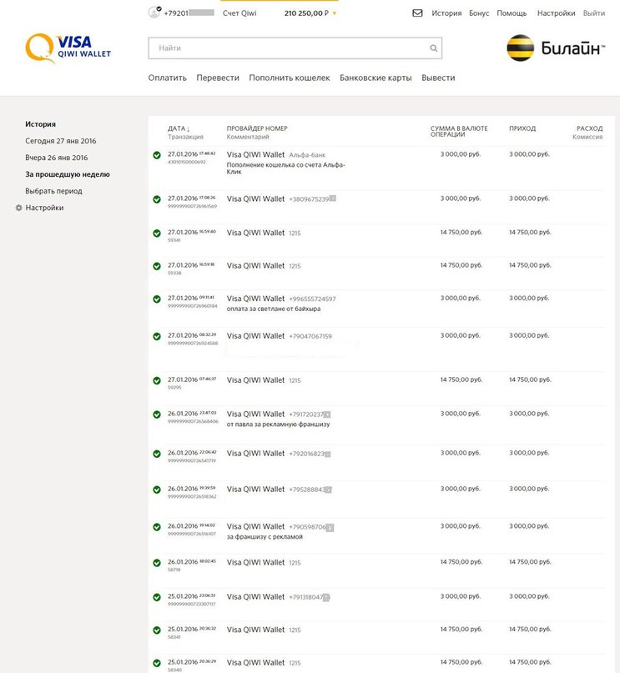Click the gear icon beside Настройки in sidebar
620x673 pixels.
19,208
